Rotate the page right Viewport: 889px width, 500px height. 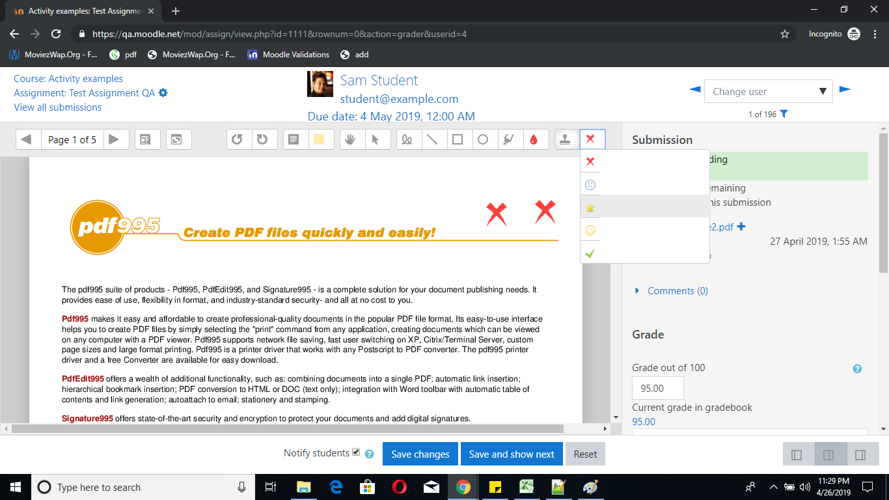[263, 139]
